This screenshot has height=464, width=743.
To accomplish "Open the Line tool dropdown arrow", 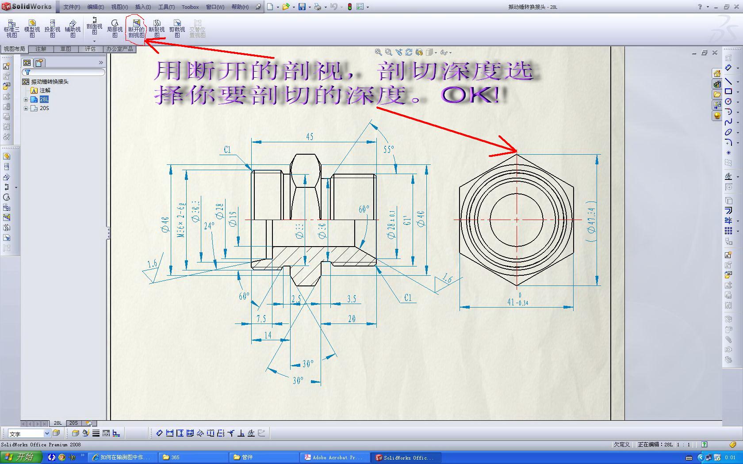I will (738, 82).
